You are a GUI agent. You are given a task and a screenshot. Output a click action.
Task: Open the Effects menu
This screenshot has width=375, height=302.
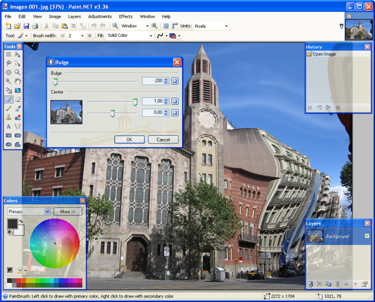[125, 17]
